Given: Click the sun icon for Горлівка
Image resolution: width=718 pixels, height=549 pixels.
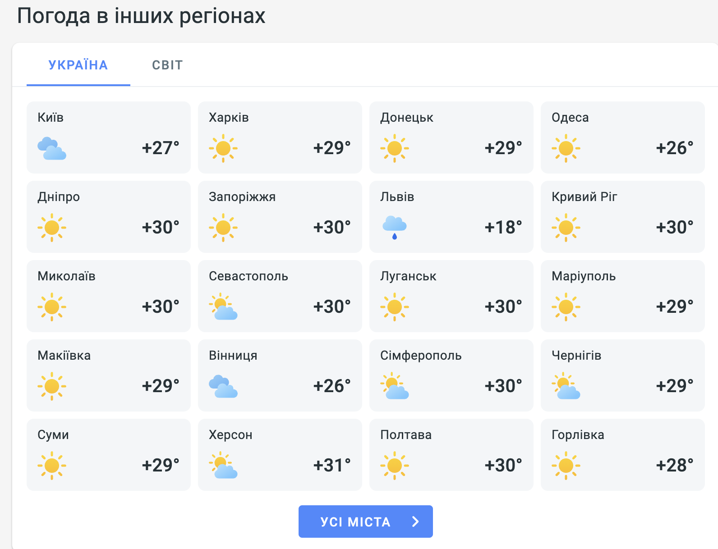Looking at the screenshot, I should pyautogui.click(x=566, y=466).
